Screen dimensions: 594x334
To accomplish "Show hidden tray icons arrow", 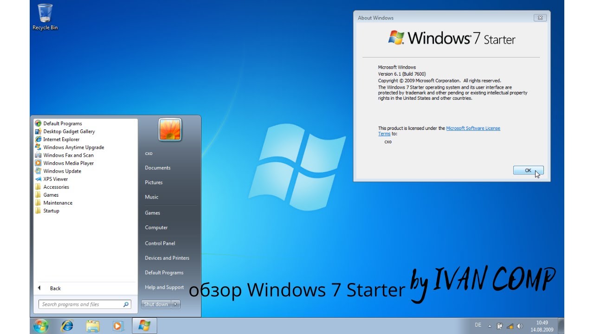I will coord(490,326).
